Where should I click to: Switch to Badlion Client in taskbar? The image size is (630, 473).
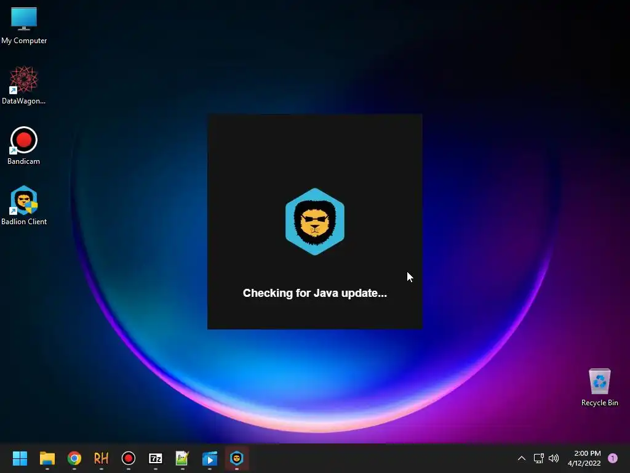(x=237, y=458)
